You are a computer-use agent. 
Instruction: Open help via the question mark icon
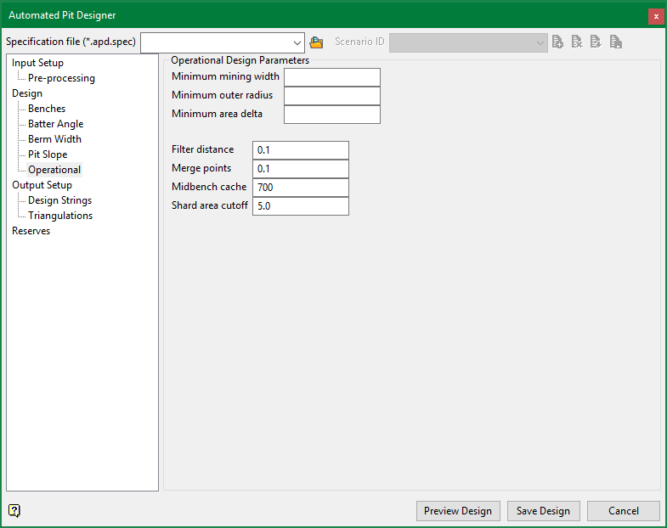pyautogui.click(x=14, y=510)
